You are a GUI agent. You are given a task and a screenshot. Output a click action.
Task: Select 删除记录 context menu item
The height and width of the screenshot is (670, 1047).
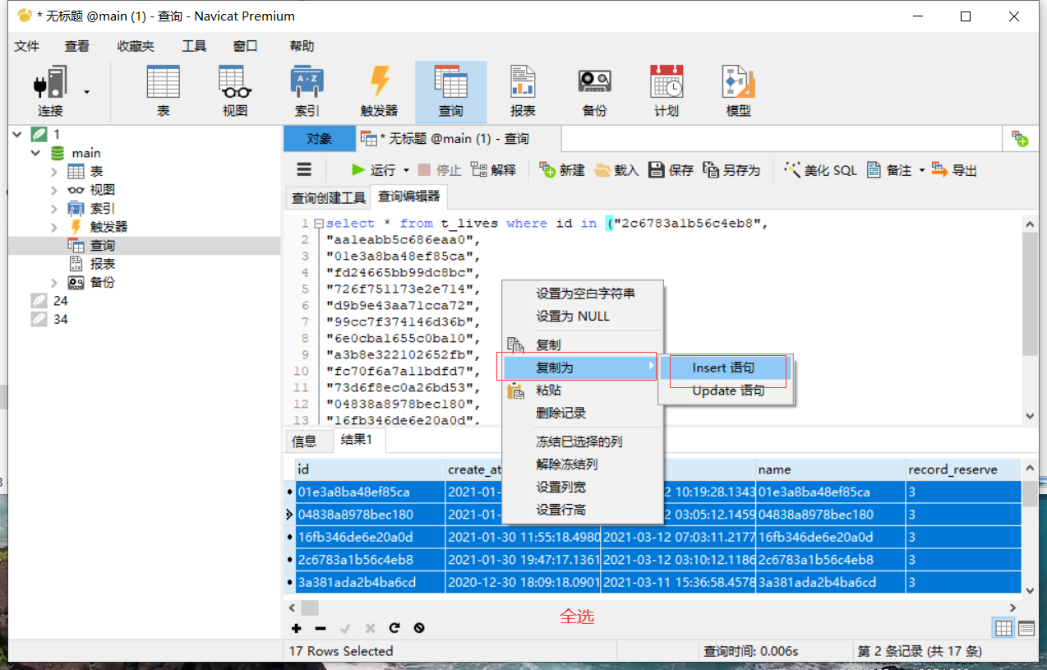click(x=583, y=413)
